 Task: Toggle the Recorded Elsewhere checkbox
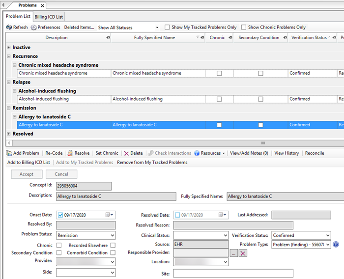click(x=113, y=245)
